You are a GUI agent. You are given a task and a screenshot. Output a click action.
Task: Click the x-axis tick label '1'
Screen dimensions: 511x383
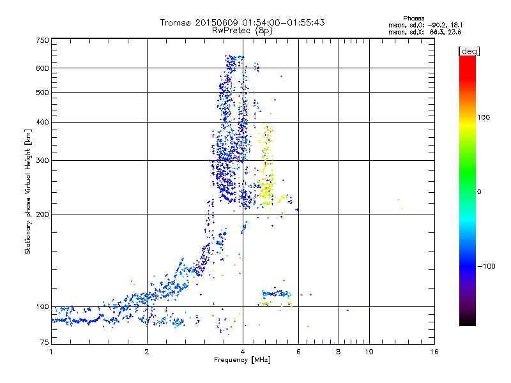point(51,352)
